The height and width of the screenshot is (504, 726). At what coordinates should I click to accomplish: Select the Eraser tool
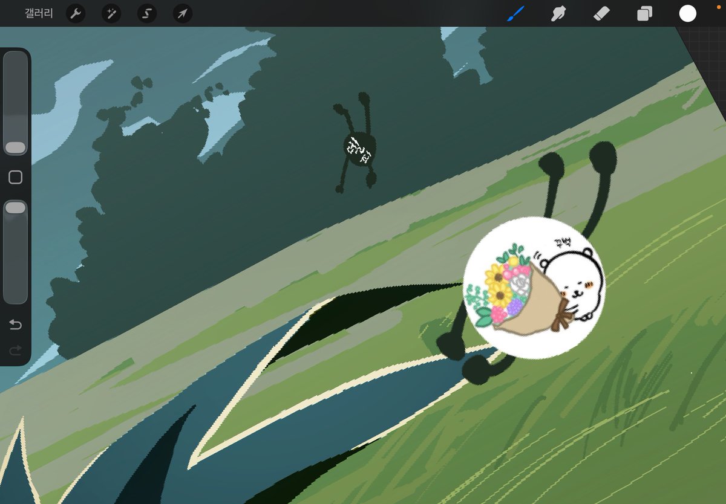click(601, 13)
